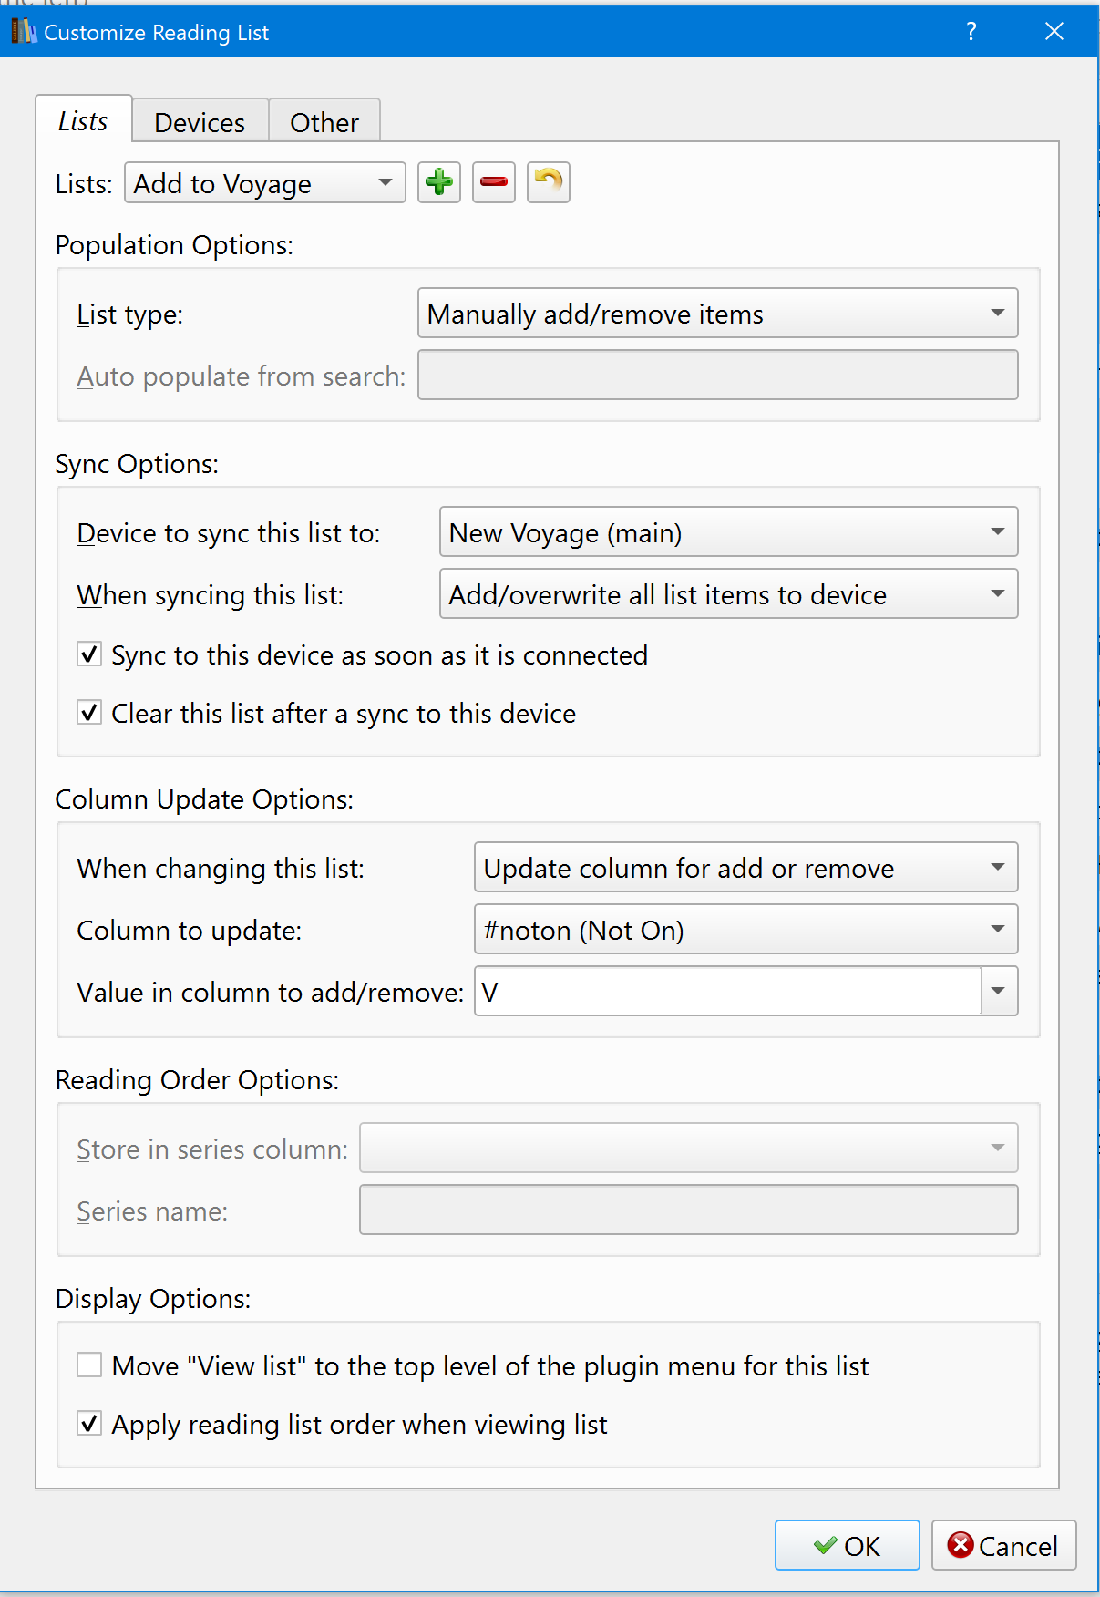The width and height of the screenshot is (1100, 1597).
Task: Click the Value in column text field
Action: pos(727,992)
